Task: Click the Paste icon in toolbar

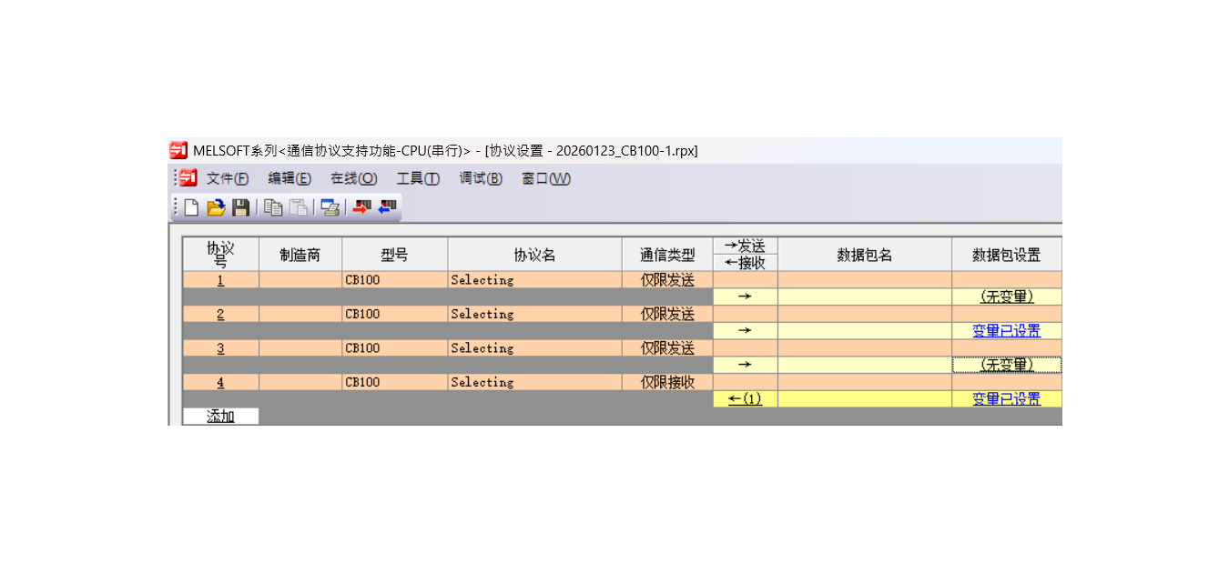Action: (x=298, y=208)
